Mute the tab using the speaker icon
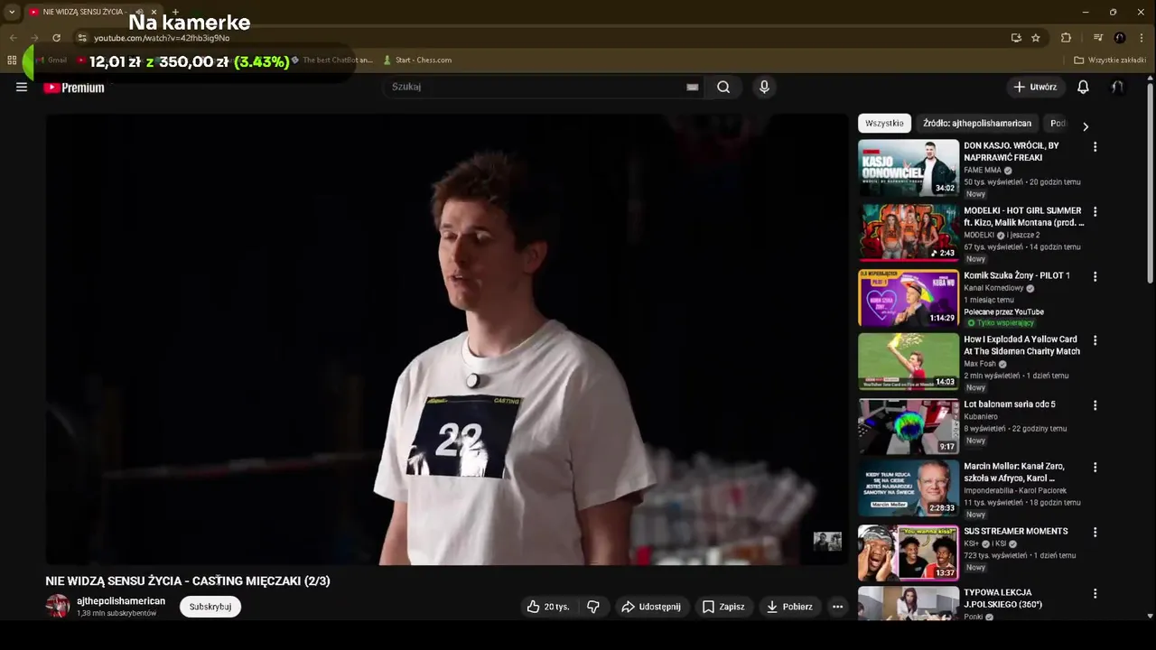 click(139, 12)
